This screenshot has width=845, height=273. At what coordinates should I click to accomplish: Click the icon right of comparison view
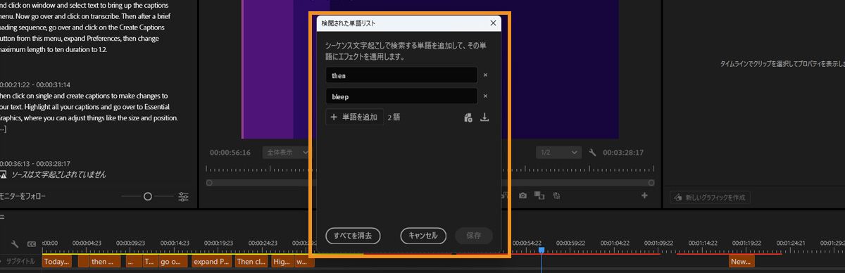point(556,196)
